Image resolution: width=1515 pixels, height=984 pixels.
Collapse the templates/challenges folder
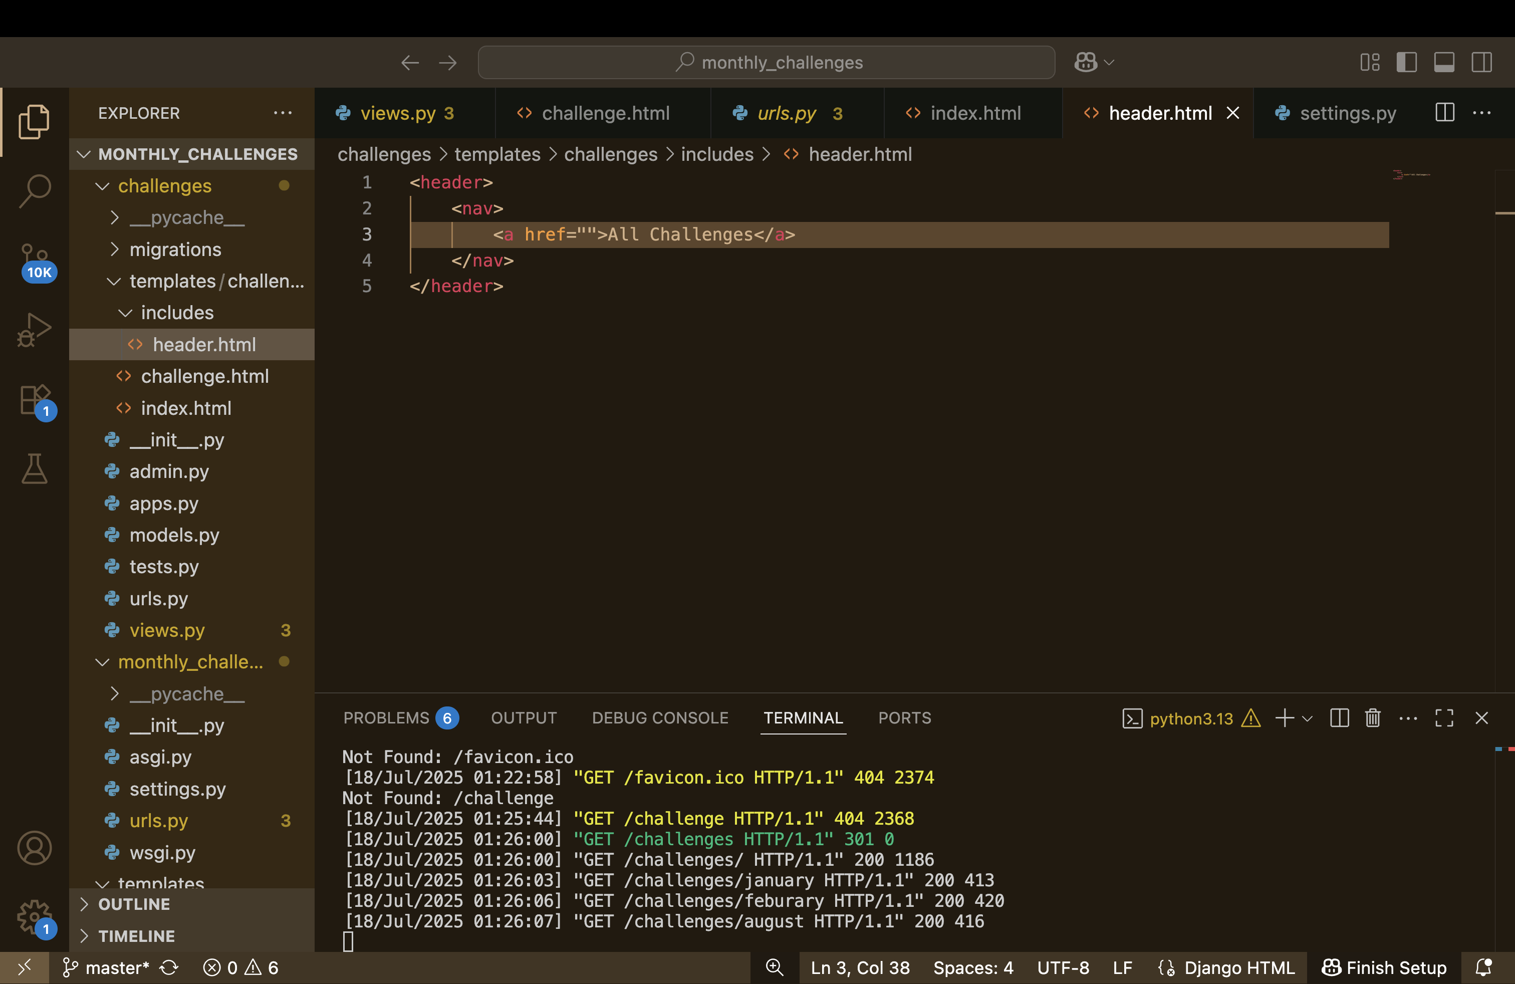(x=191, y=282)
